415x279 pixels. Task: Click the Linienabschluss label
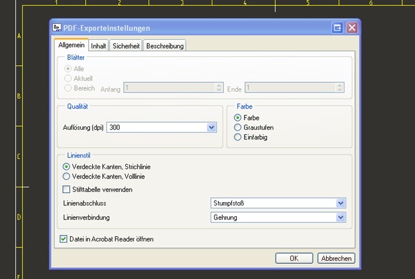coord(85,203)
